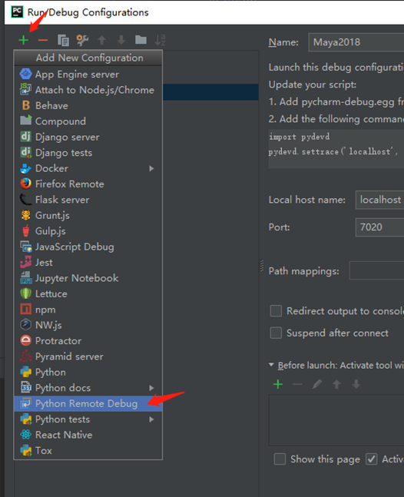Click the red minus Remove Configuration icon

43,40
